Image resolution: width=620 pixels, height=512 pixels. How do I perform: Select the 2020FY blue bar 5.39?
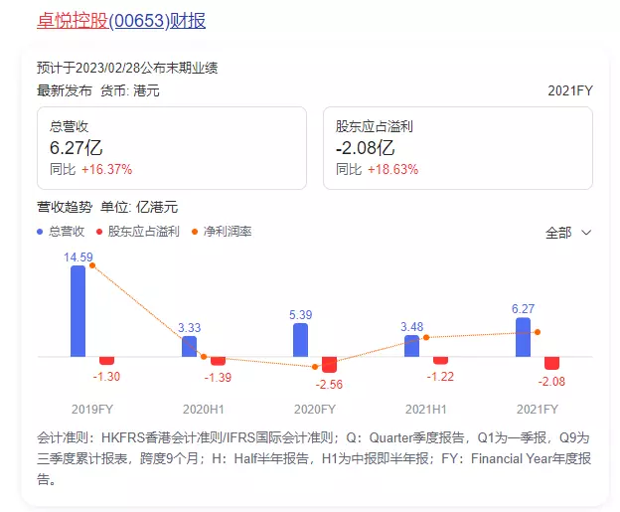point(300,340)
